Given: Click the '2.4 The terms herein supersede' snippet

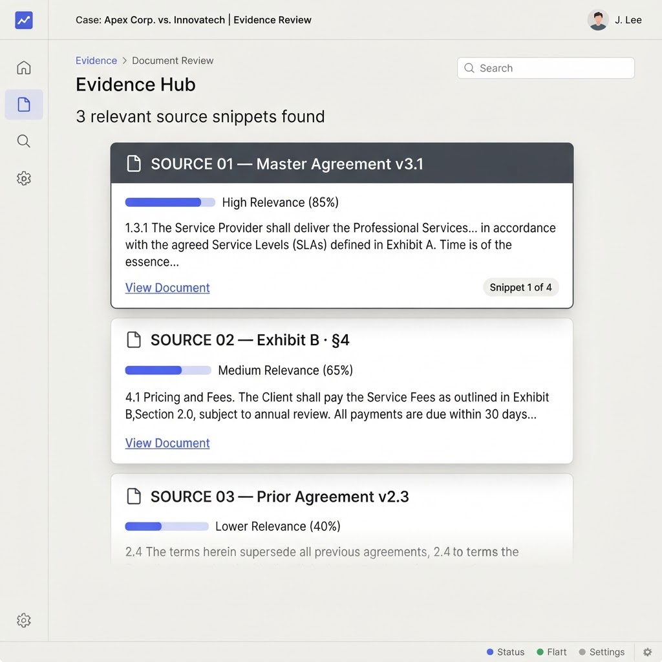Looking at the screenshot, I should (322, 552).
